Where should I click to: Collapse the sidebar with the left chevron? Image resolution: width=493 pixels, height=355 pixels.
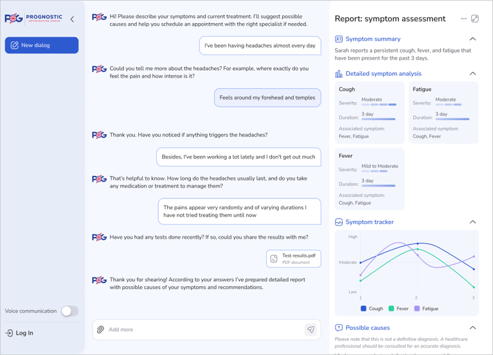pyautogui.click(x=72, y=19)
